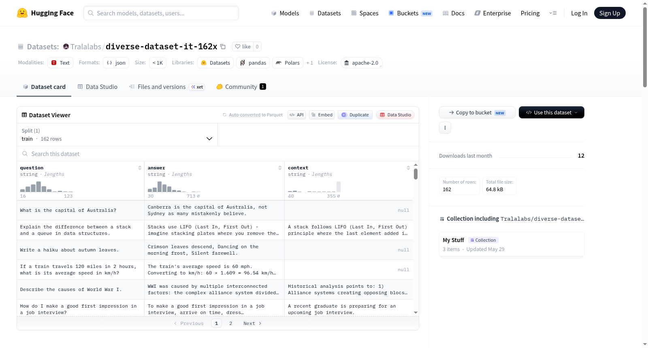The width and height of the screenshot is (648, 348).
Task: Click the Sign Up button
Action: click(x=610, y=13)
